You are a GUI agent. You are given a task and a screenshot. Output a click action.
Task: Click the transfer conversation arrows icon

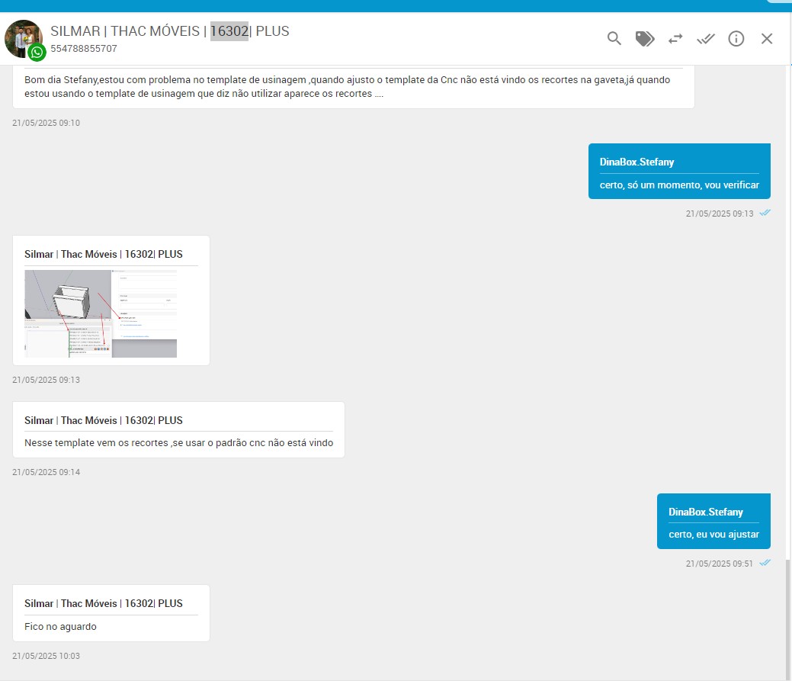pyautogui.click(x=675, y=39)
